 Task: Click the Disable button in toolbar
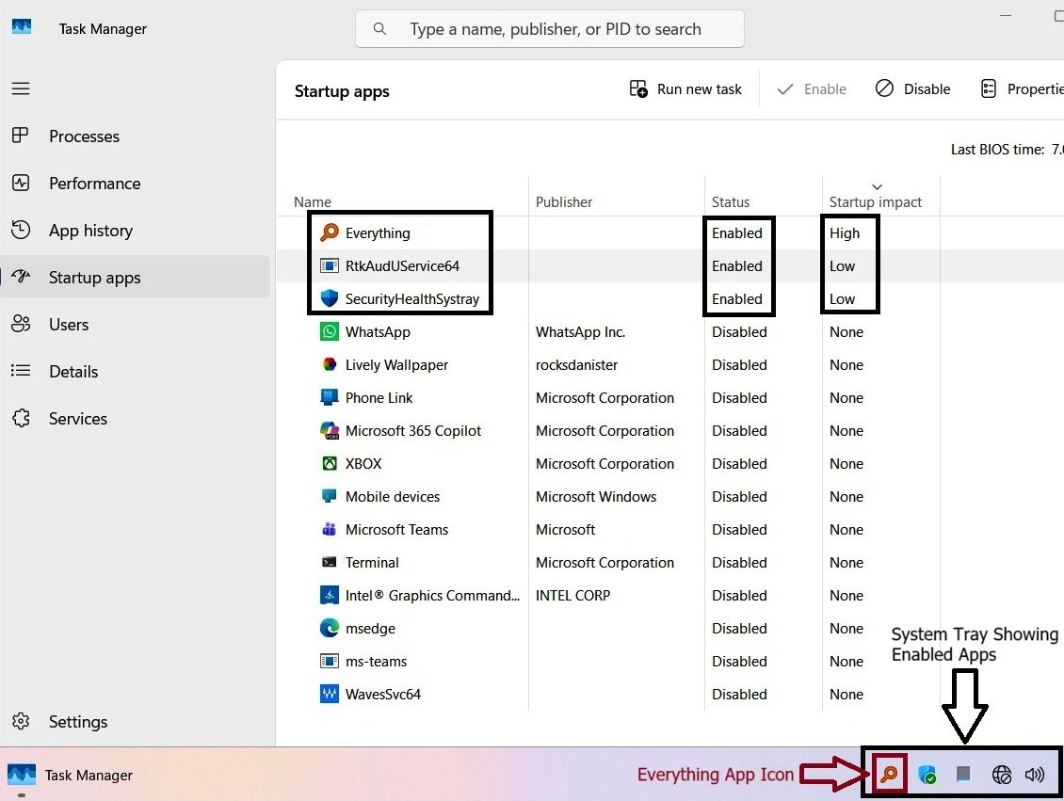[x=912, y=88]
